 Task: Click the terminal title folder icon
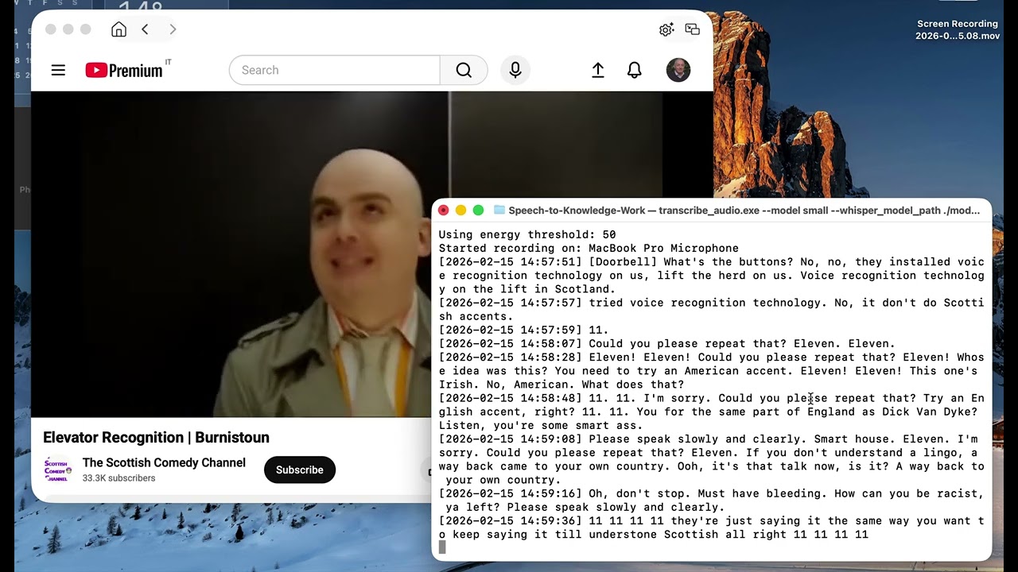click(x=499, y=211)
